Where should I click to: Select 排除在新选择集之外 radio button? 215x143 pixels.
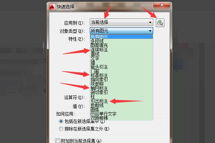[61, 129]
